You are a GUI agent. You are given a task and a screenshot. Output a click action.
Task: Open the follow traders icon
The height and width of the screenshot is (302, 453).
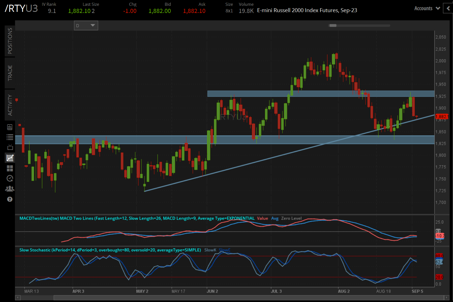10,188
